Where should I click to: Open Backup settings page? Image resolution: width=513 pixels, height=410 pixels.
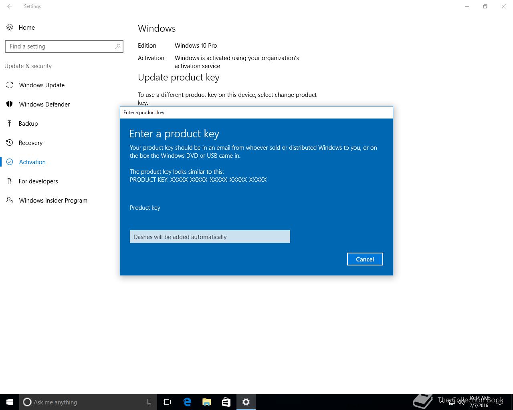28,123
